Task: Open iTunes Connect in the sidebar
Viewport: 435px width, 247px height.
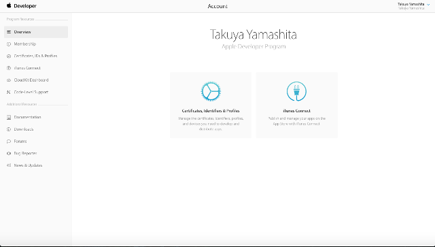Action: click(x=27, y=68)
